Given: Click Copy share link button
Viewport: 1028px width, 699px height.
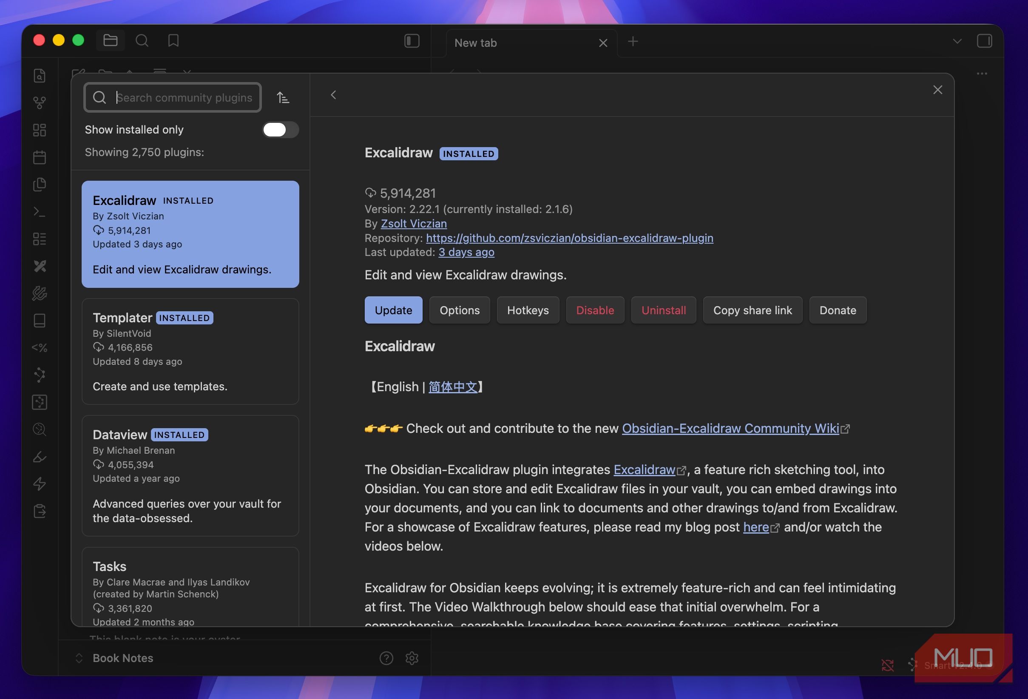Looking at the screenshot, I should pyautogui.click(x=753, y=310).
